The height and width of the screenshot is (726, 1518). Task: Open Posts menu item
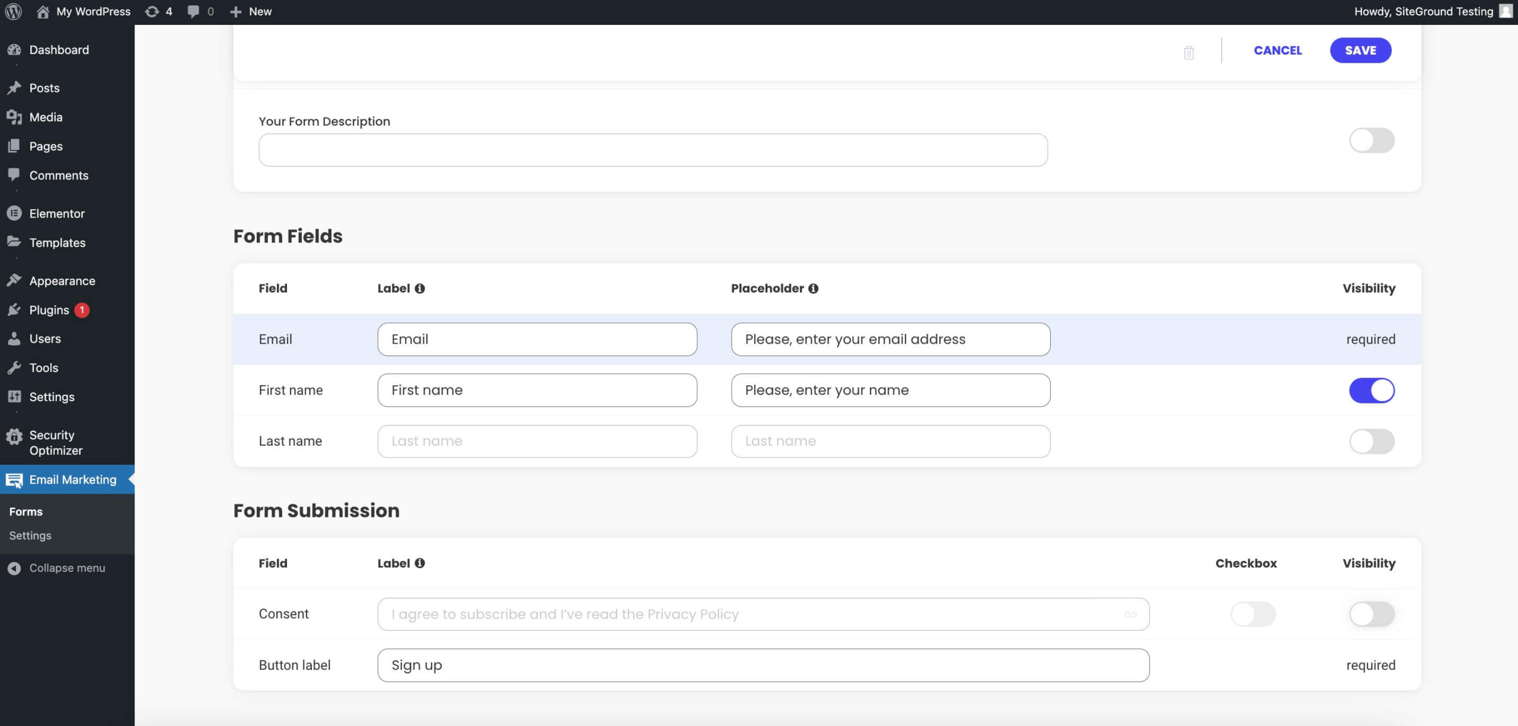pyautogui.click(x=67, y=88)
